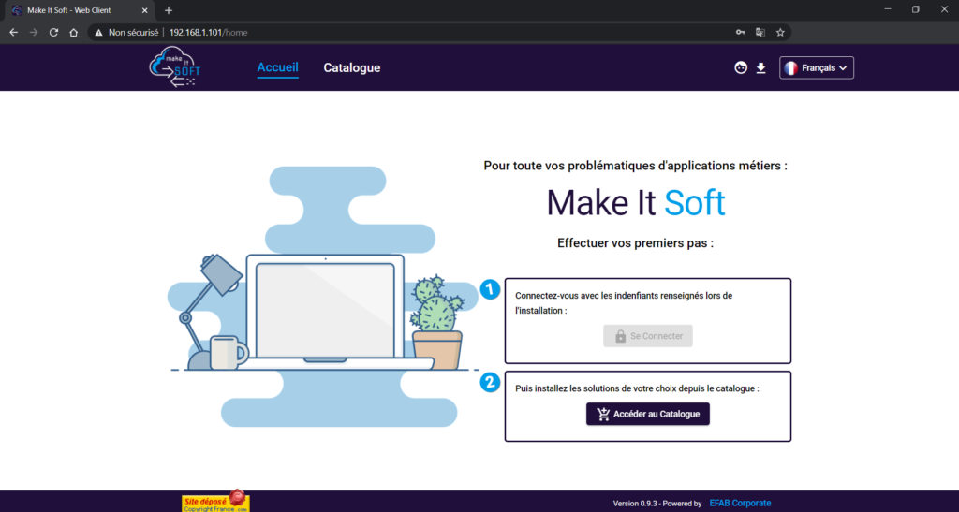This screenshot has height=512, width=959.
Task: Click the Se Connecter button
Action: 648,336
